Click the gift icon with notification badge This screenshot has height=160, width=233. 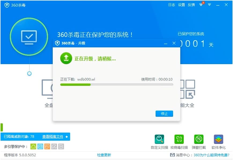click(202, 5)
